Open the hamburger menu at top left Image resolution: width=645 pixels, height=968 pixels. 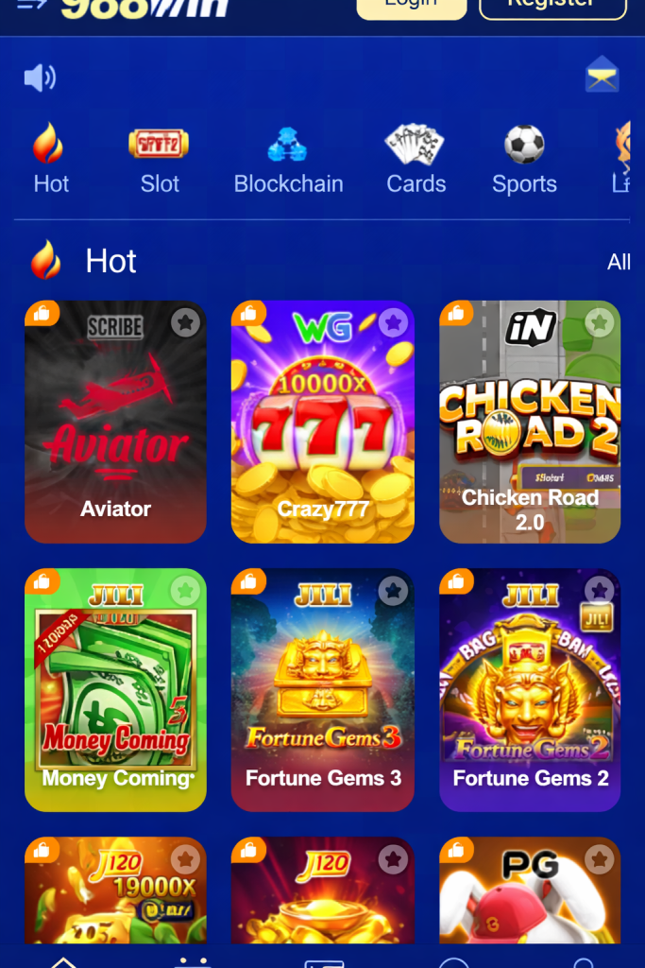pyautogui.click(x=31, y=5)
